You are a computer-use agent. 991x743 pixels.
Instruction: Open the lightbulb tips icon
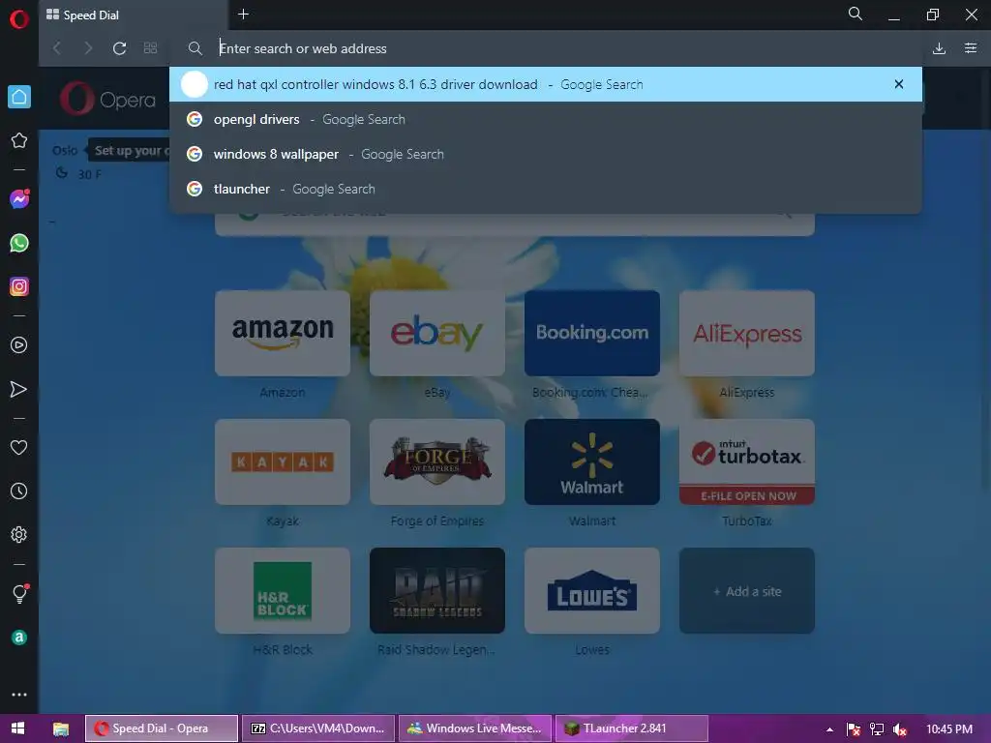(19, 594)
